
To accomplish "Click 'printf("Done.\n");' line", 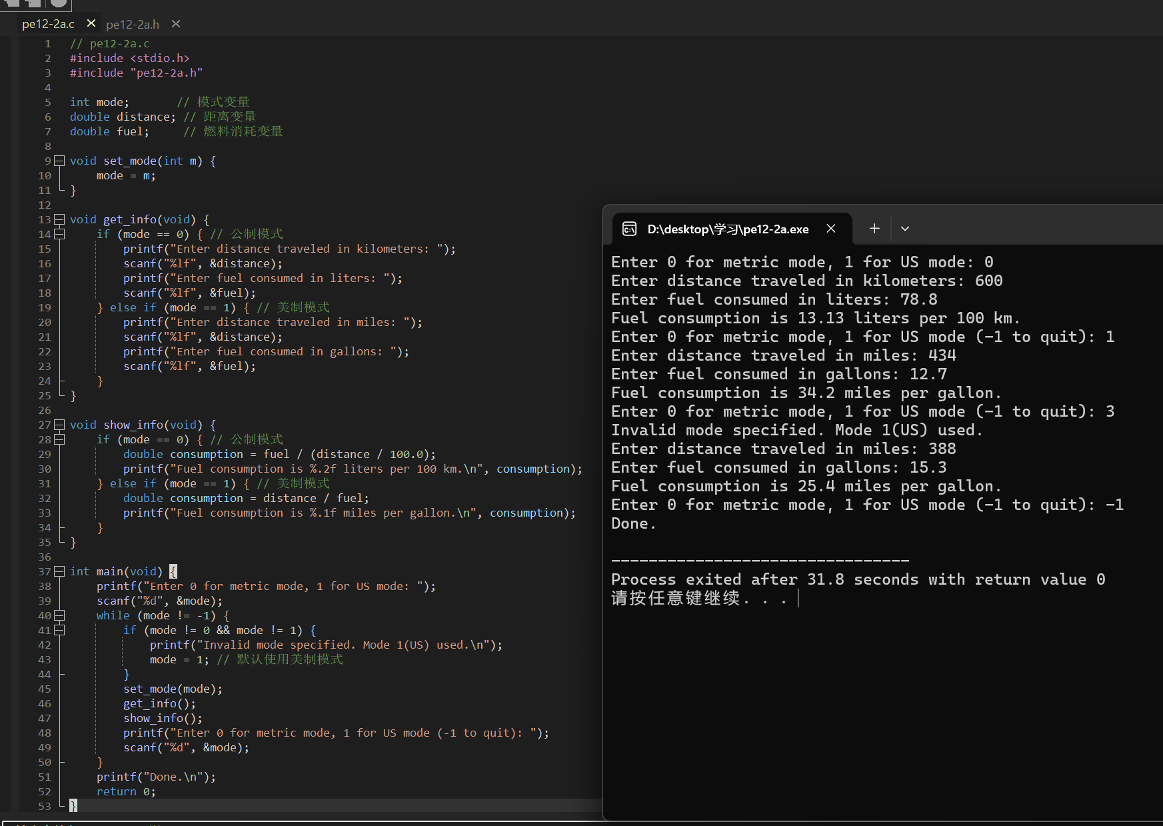I will coord(157,777).
